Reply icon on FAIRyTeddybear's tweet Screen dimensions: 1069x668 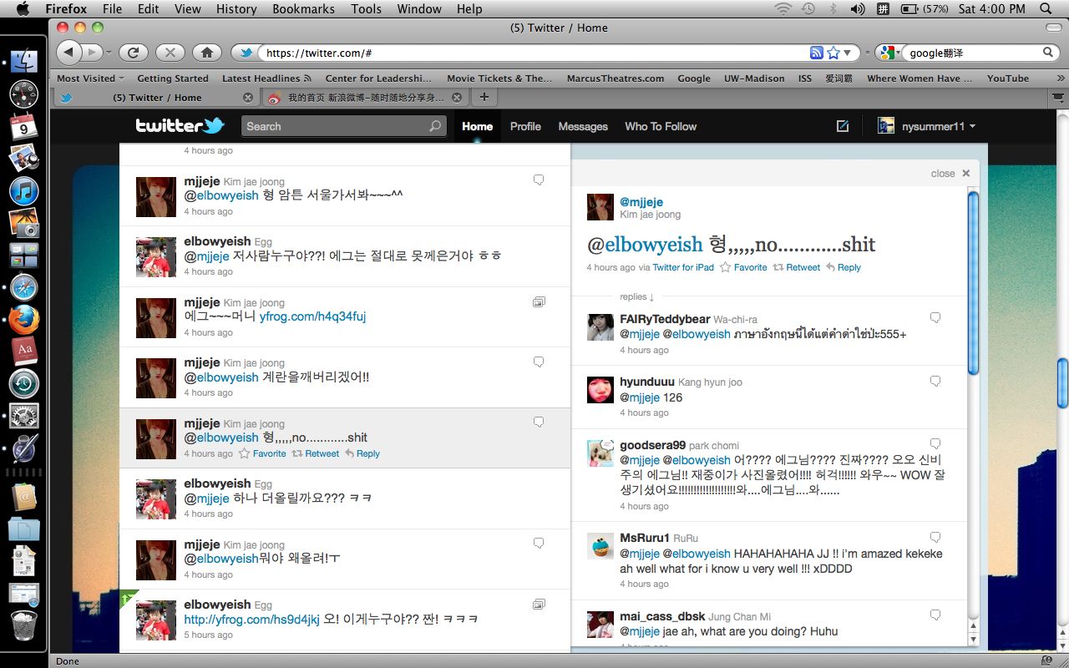pyautogui.click(x=935, y=318)
